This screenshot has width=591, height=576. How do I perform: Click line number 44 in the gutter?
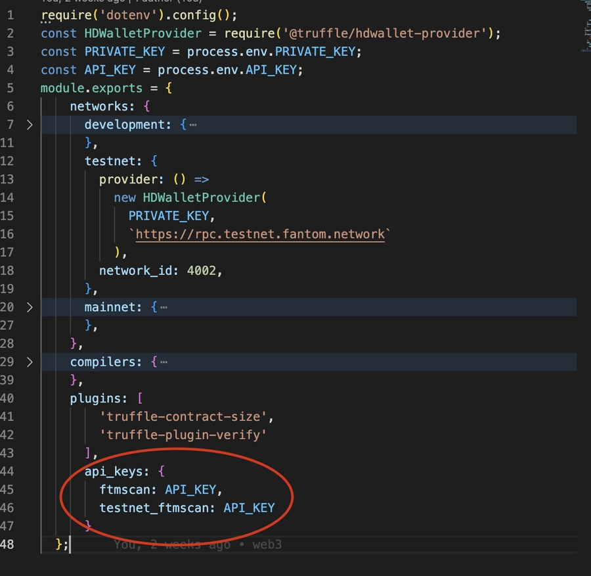coord(8,471)
